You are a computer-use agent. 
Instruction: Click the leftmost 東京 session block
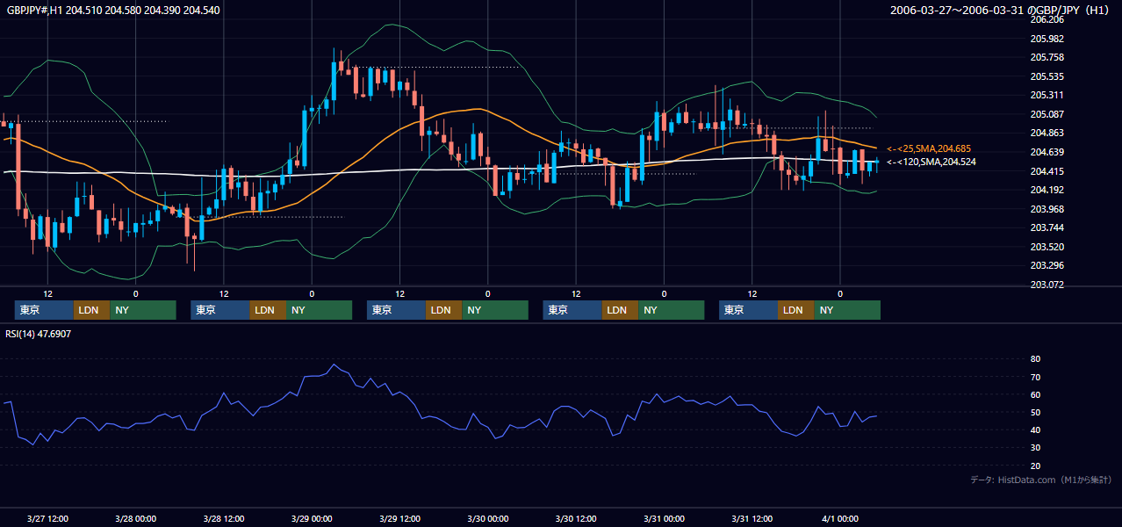(x=44, y=310)
